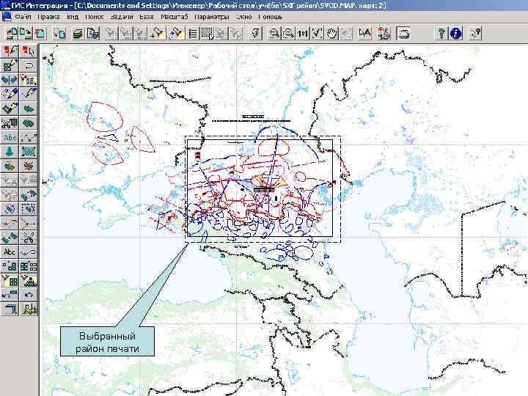Click the dotted frame with checkmark icon
Image resolution: width=528 pixels, height=396 pixels.
tap(318, 33)
